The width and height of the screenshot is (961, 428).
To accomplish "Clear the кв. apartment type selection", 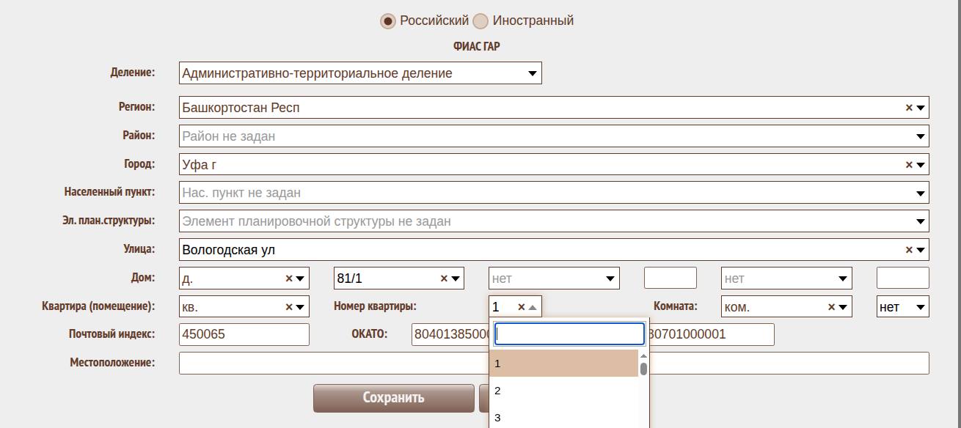I will click(x=288, y=307).
